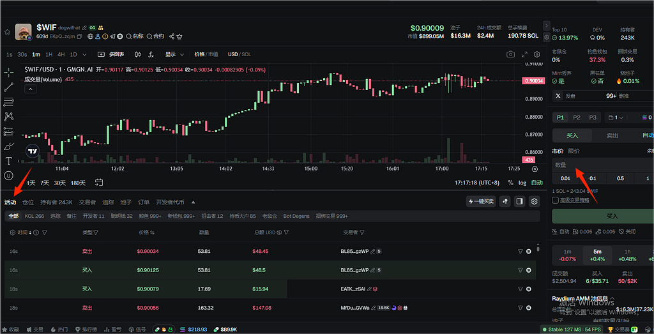Switch to the 持有者 243K tab
The image size is (654, 334).
[56, 202]
